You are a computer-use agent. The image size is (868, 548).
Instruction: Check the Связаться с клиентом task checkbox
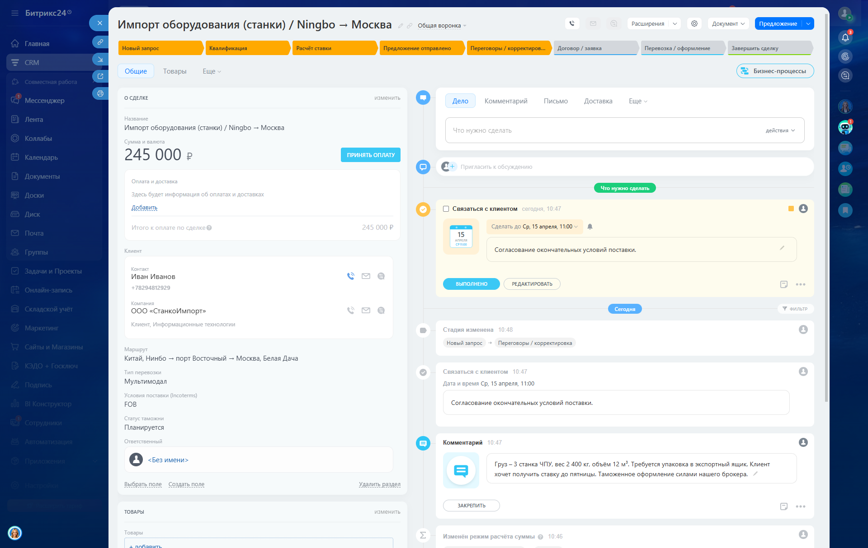[446, 209]
